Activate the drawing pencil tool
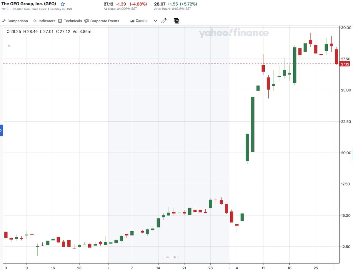 coord(164,21)
